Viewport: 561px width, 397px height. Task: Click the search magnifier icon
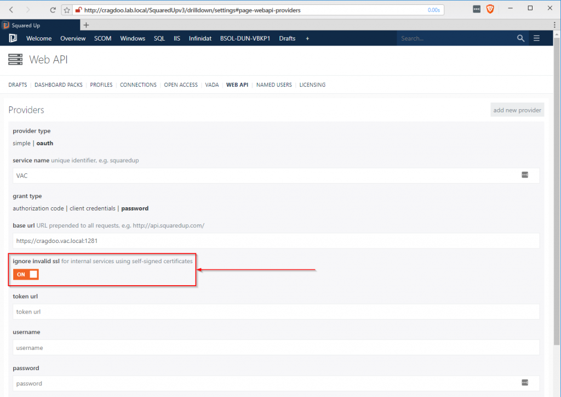(x=520, y=38)
